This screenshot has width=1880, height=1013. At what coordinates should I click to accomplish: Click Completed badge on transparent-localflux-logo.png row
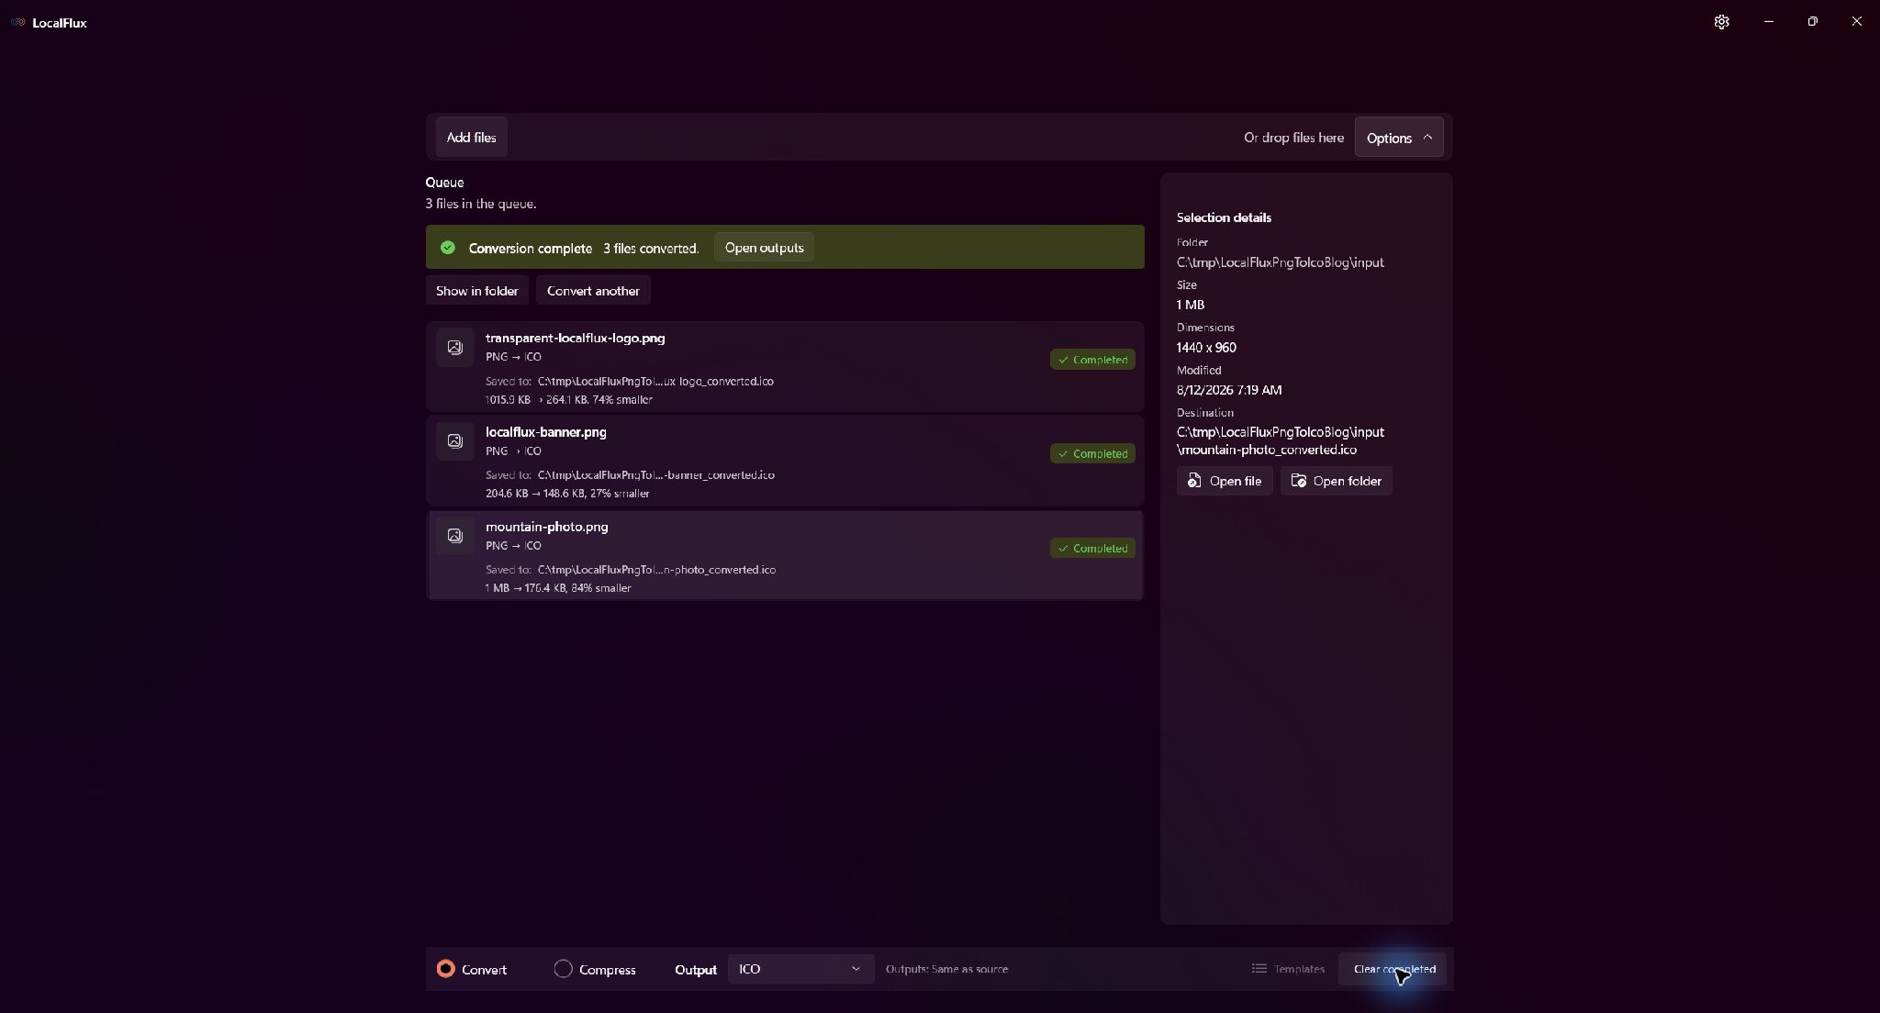1092,360
